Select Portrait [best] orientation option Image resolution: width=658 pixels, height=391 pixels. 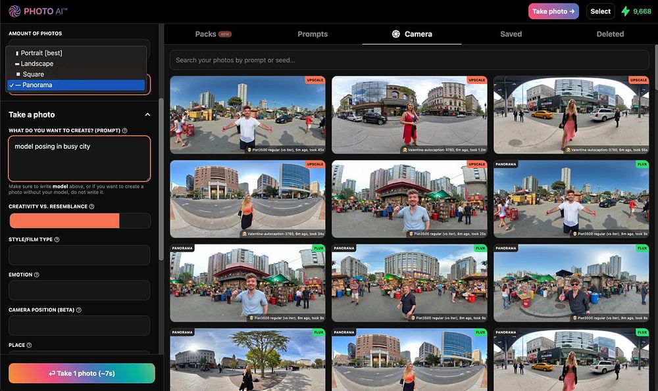tap(76, 53)
